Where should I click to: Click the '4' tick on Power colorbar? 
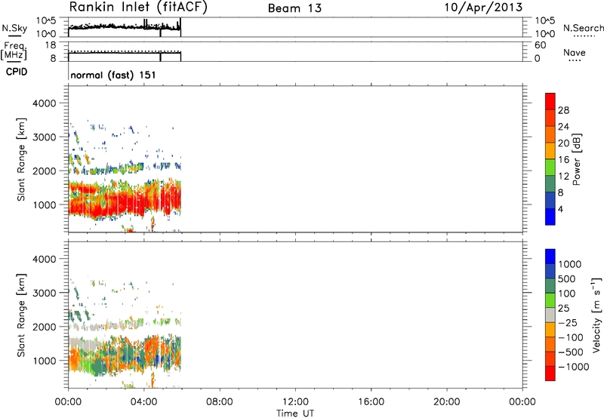[560, 209]
